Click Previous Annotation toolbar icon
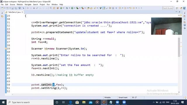The height and width of the screenshot is (105, 187). point(125,8)
